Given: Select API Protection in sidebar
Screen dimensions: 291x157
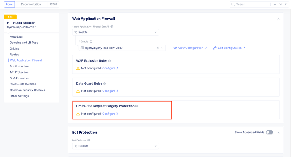Looking at the screenshot, I should (19, 72).
